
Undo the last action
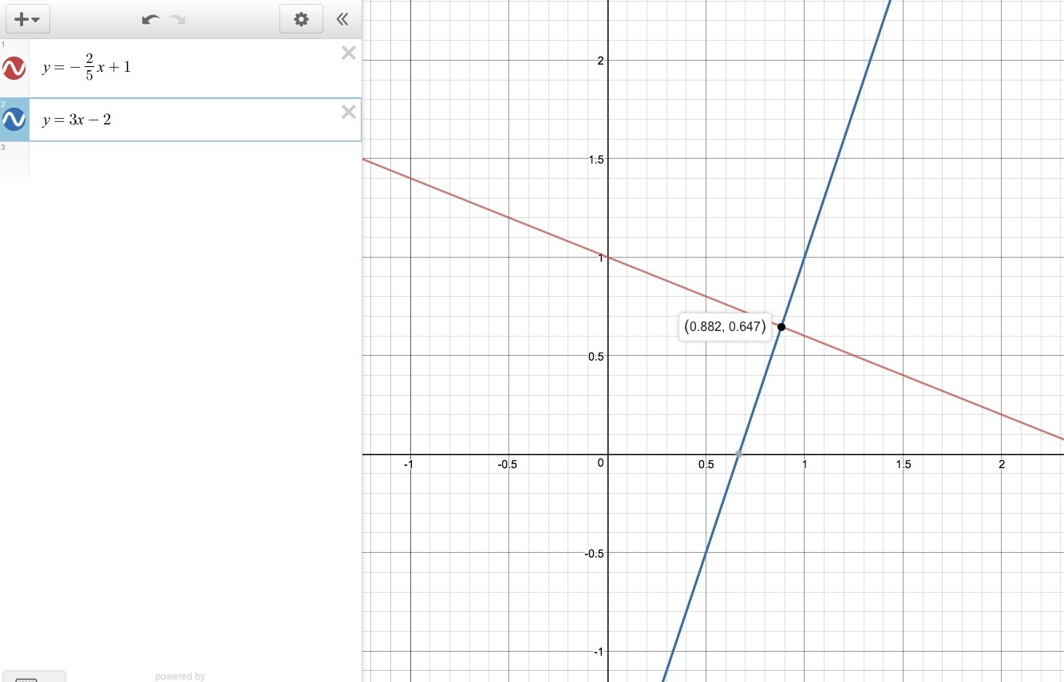[x=150, y=19]
